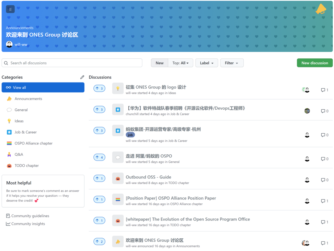The image size is (334, 251).
Task: Click the grid drag handle icon in banner
Action: point(10,9)
